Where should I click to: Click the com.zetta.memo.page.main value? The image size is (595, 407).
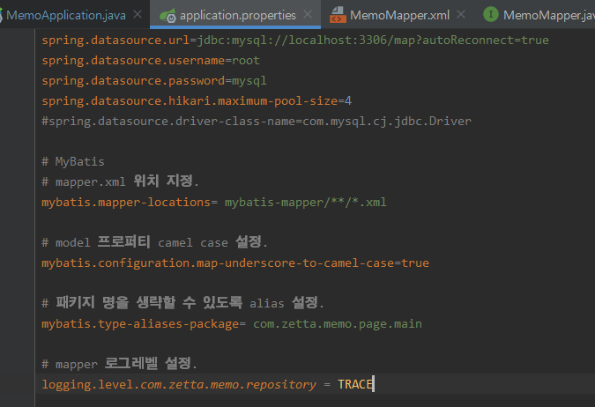(338, 324)
